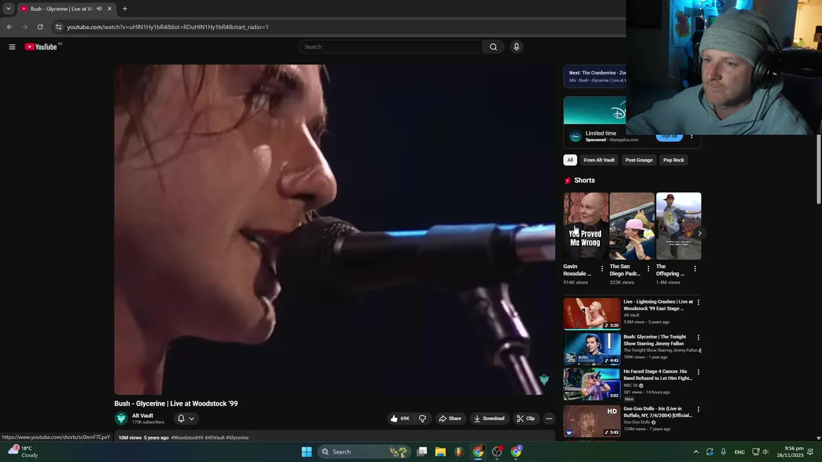Select the Pop Rock chip
The width and height of the screenshot is (822, 462).
674,160
